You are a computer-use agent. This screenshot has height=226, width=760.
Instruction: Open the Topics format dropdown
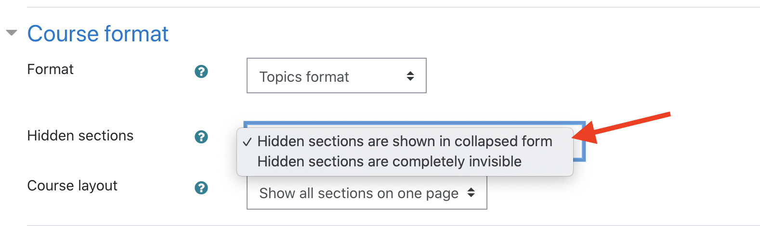click(x=337, y=75)
